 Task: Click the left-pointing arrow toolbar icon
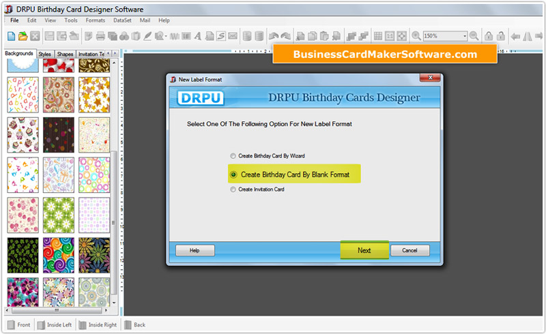515,36
